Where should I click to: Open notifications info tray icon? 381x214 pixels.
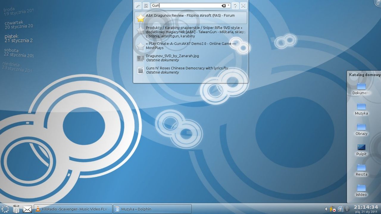click(347, 209)
